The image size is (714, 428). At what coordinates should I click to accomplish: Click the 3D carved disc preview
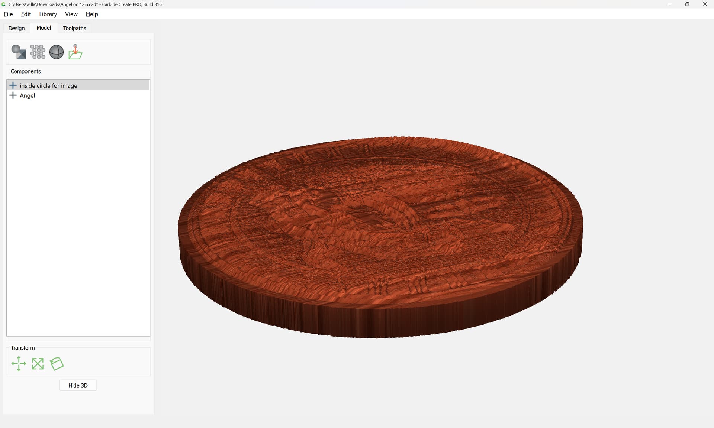pyautogui.click(x=380, y=237)
